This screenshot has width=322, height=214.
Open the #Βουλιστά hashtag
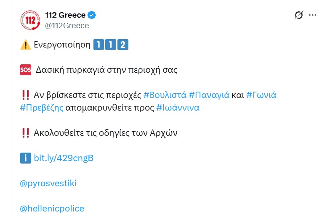point(165,95)
